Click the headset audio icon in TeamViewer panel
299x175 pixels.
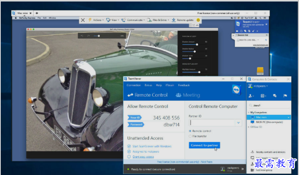click(241, 31)
